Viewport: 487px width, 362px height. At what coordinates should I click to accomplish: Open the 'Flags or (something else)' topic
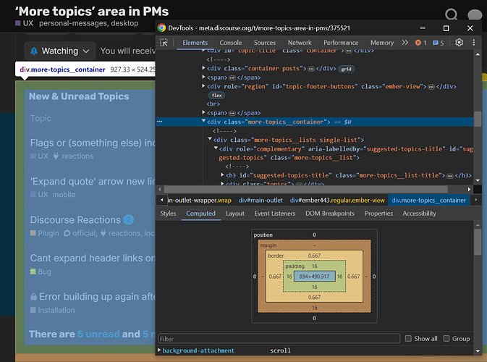(x=93, y=143)
